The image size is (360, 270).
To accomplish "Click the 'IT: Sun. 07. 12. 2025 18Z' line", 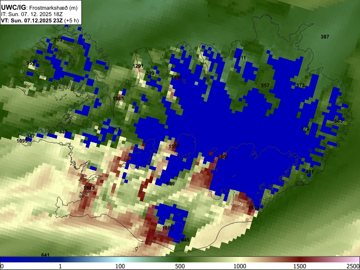I will 32,14.
